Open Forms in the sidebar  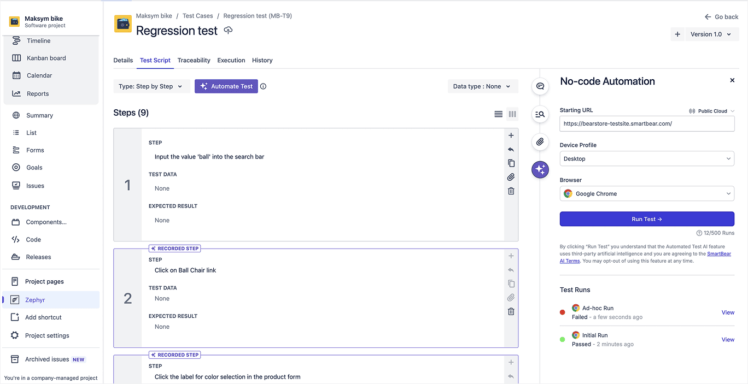tap(35, 150)
